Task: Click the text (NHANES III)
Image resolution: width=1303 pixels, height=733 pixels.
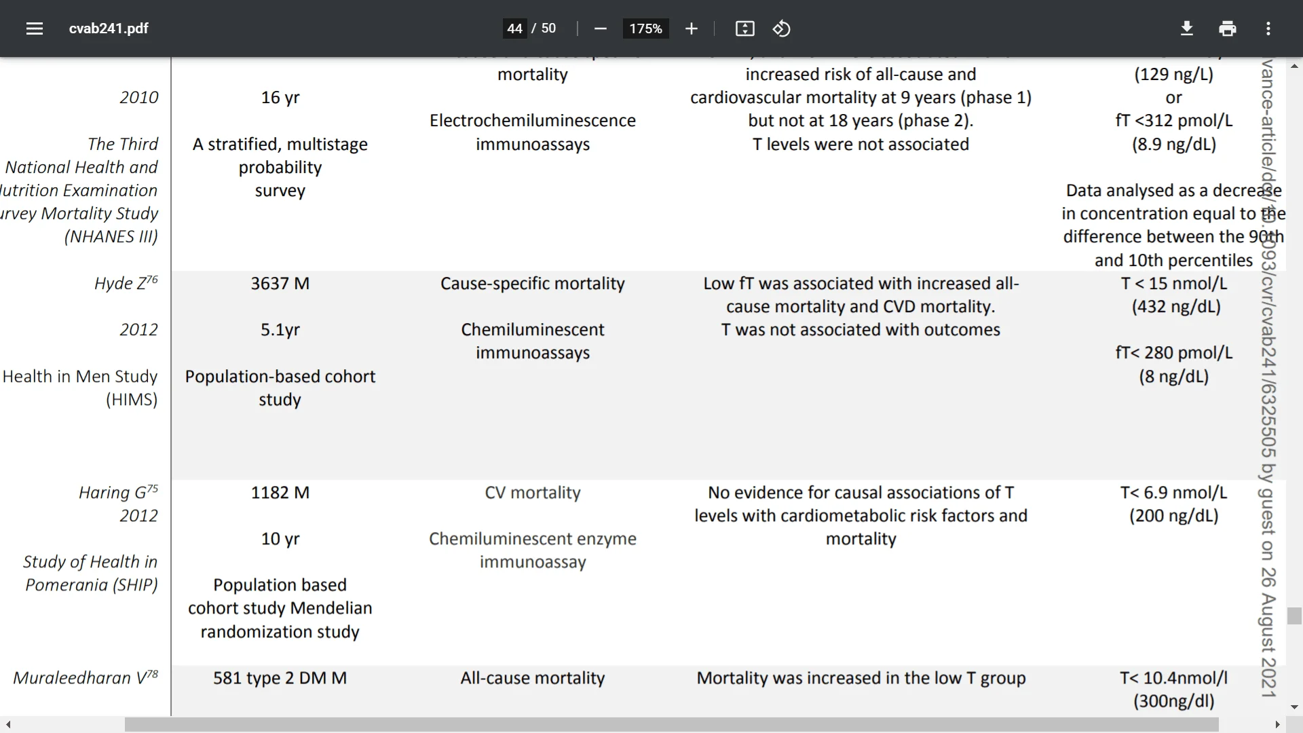Action: coord(111,236)
